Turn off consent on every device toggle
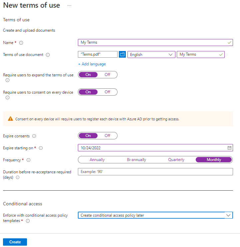 (107, 92)
